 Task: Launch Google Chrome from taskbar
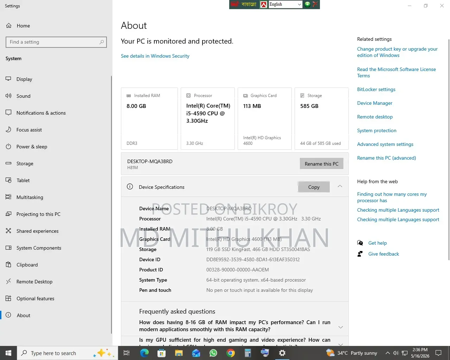click(x=230, y=353)
